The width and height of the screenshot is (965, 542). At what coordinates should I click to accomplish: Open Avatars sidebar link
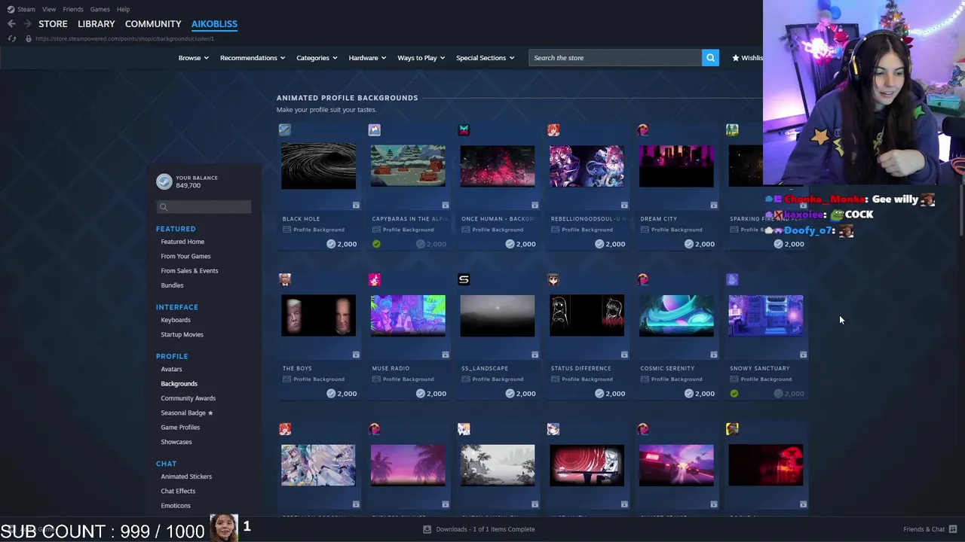(x=171, y=370)
